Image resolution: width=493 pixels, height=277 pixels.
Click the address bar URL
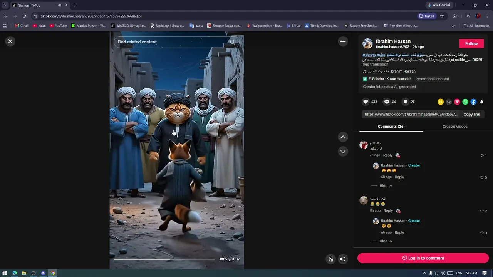(x=91, y=16)
